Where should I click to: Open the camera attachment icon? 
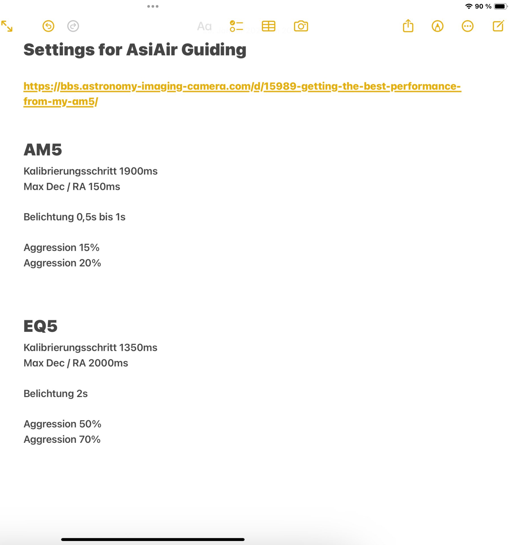301,26
